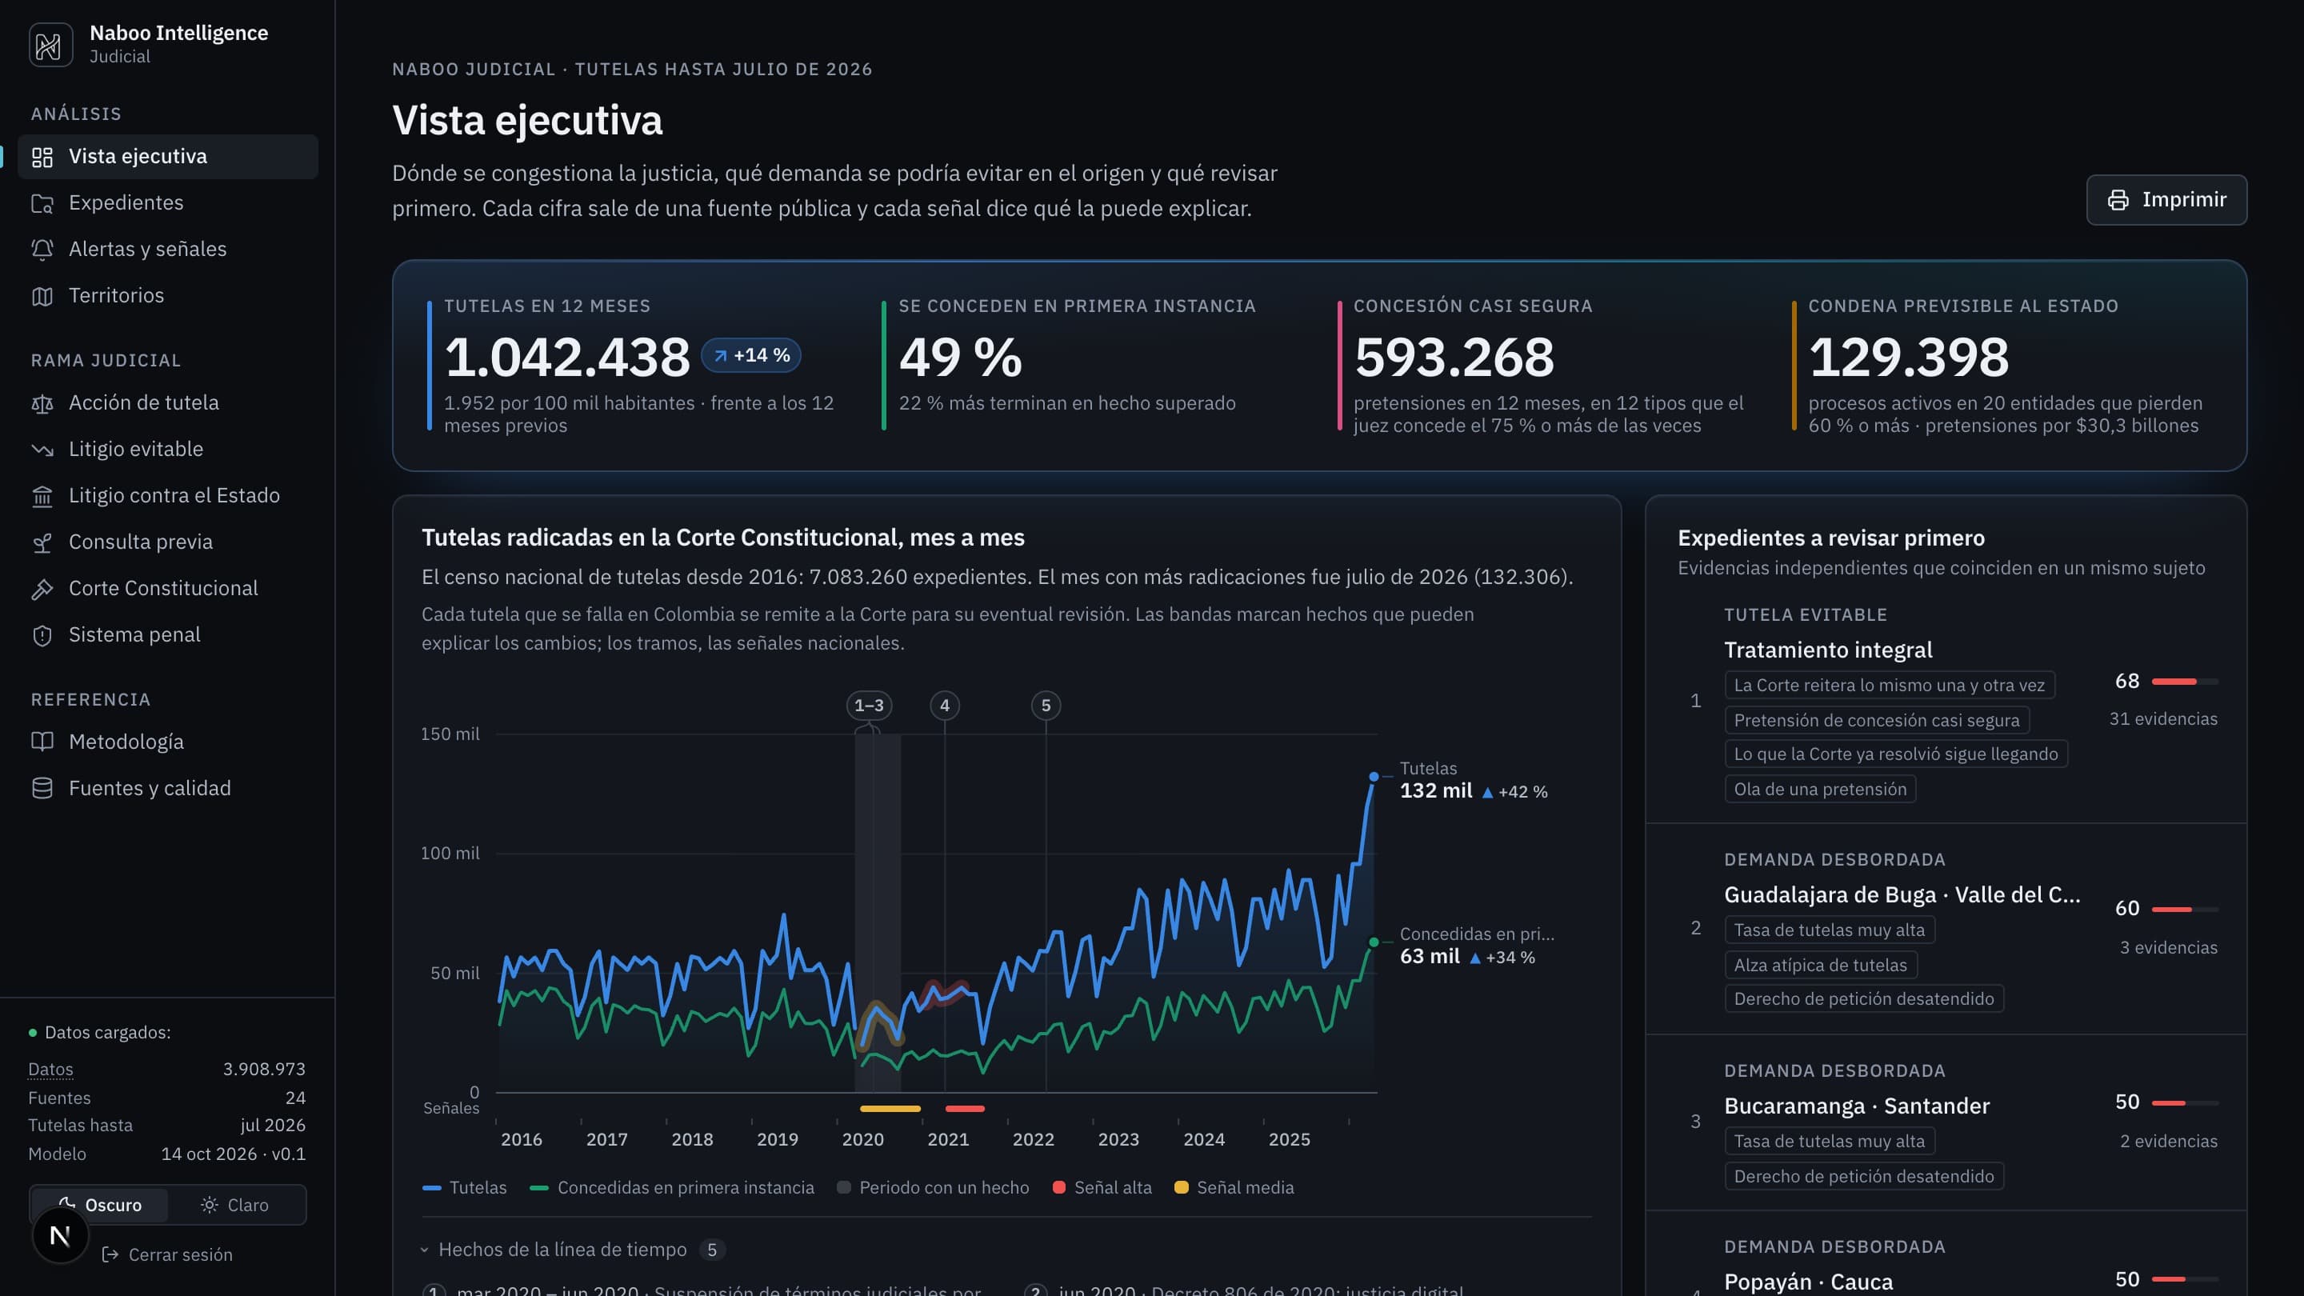Select timeline marker 1–3
Viewport: 2304px width, 1296px height.
[x=869, y=706]
